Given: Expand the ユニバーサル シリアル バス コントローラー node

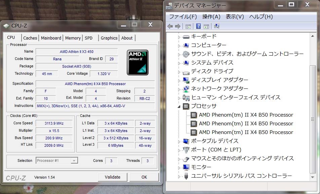Looking at the screenshot, I should (179, 177).
